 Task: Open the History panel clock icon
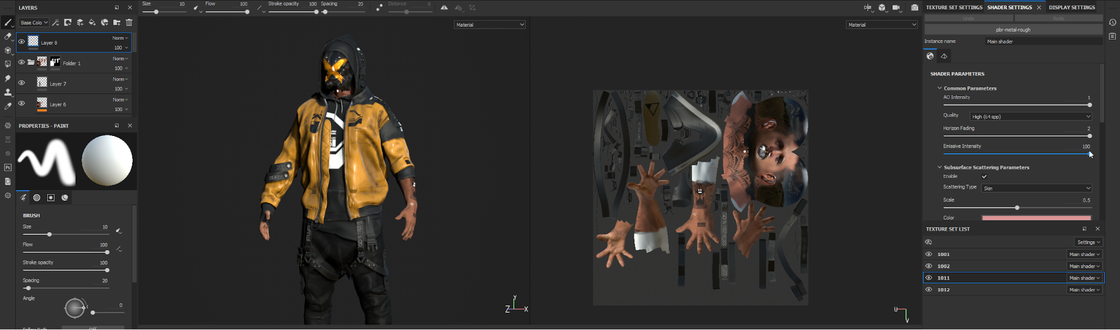[1113, 22]
